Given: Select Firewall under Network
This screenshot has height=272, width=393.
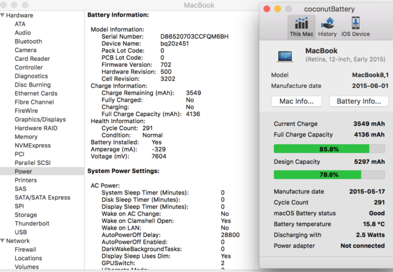Looking at the screenshot, I should pyautogui.click(x=25, y=249).
